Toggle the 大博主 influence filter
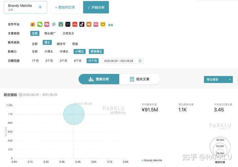238x167 pixels. pos(49,51)
